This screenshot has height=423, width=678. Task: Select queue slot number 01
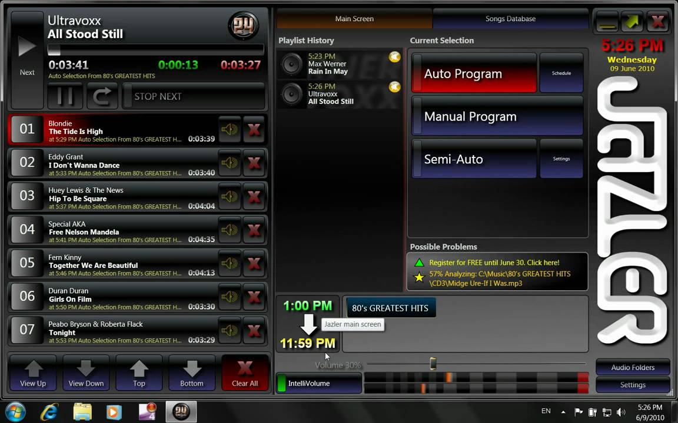pos(27,129)
